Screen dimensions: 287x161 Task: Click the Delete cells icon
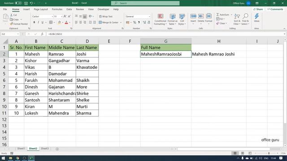coord(201,17)
